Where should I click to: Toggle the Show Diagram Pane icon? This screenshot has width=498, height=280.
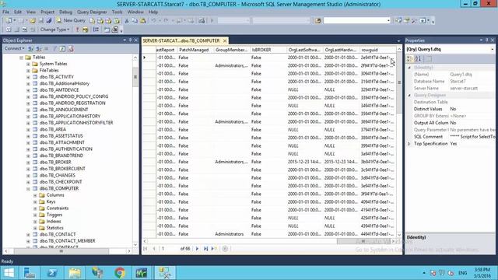9,30
